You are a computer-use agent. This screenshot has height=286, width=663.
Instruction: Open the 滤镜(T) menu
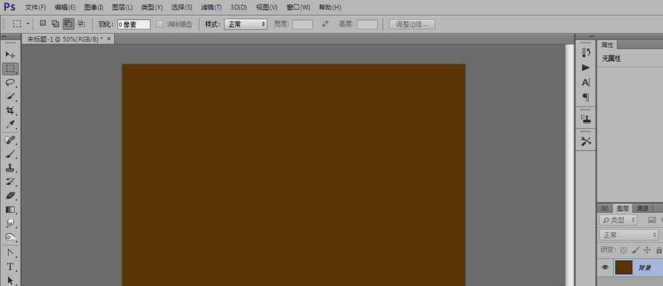tap(211, 7)
